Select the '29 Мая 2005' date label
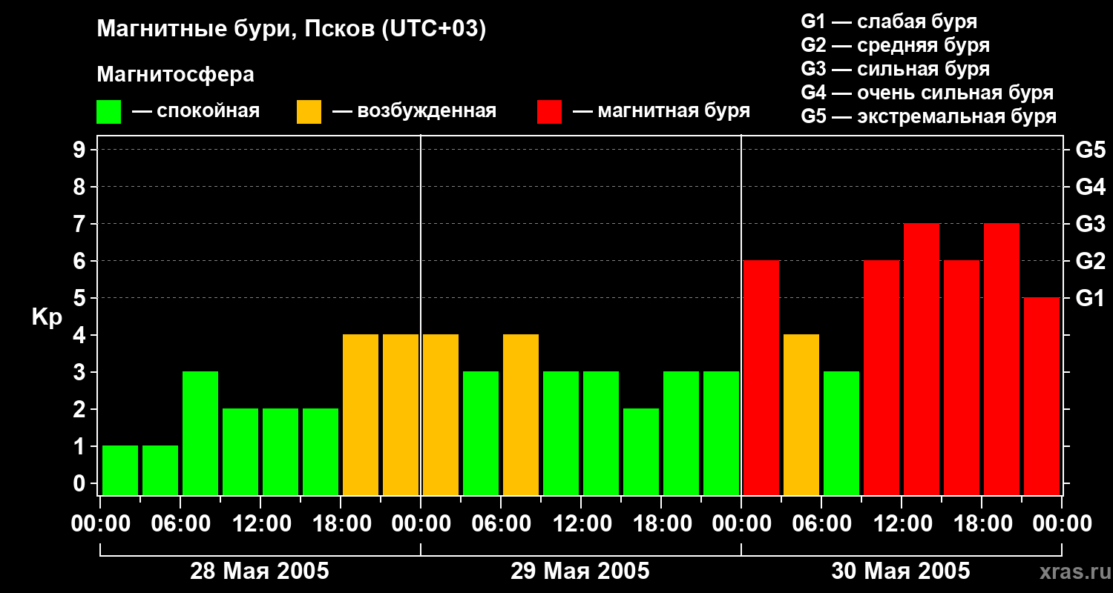Viewport: 1113px width, 593px height. pyautogui.click(x=580, y=572)
